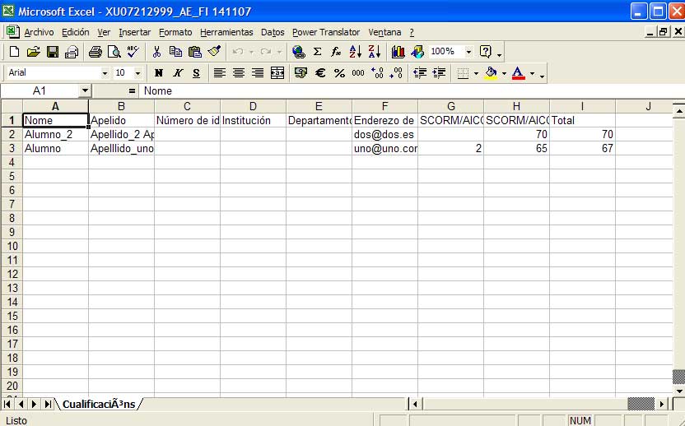Apply Euro currency format
Image resolution: width=685 pixels, height=426 pixels.
[x=320, y=73]
